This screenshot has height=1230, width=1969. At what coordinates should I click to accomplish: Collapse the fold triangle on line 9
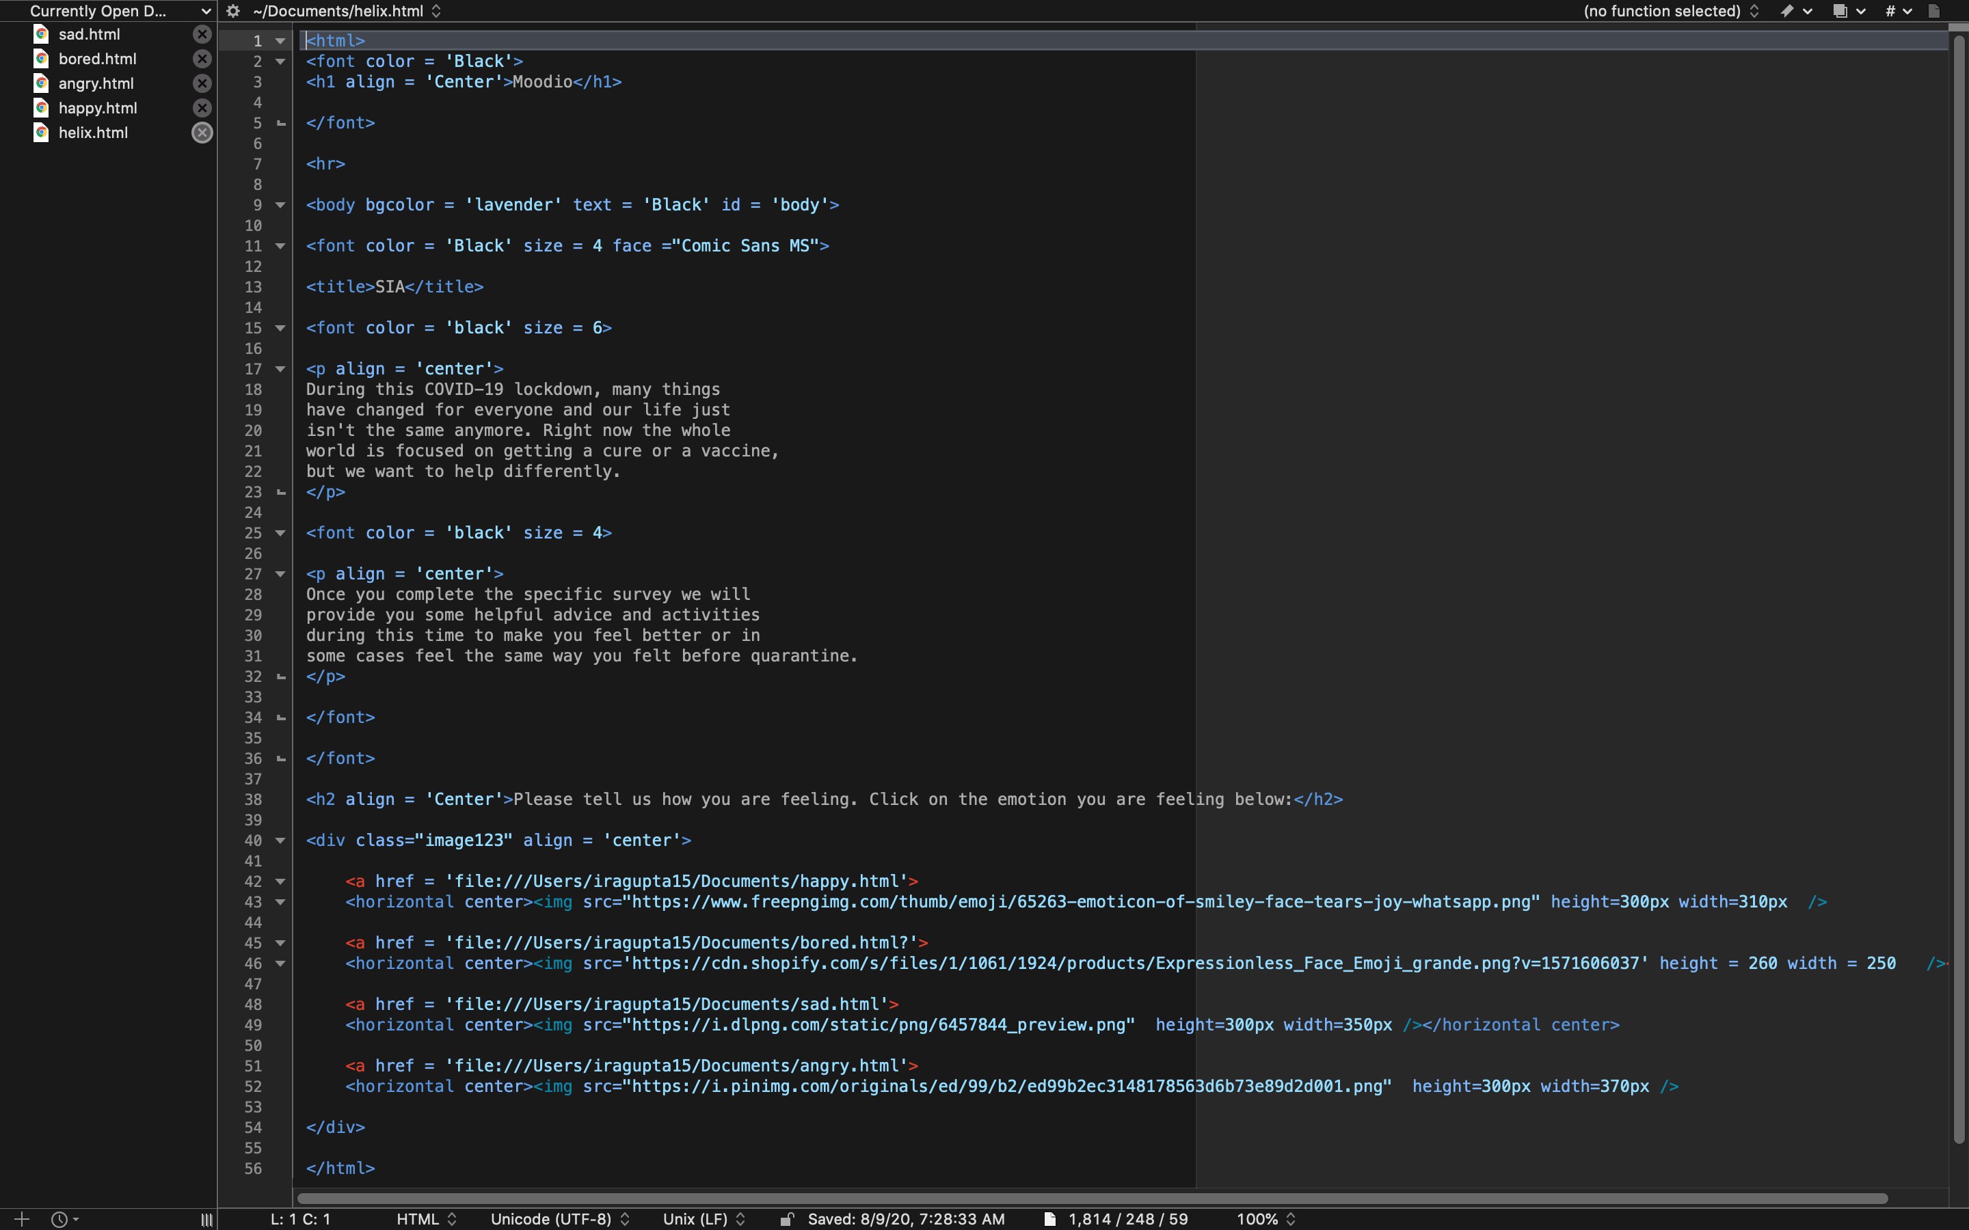(x=281, y=205)
